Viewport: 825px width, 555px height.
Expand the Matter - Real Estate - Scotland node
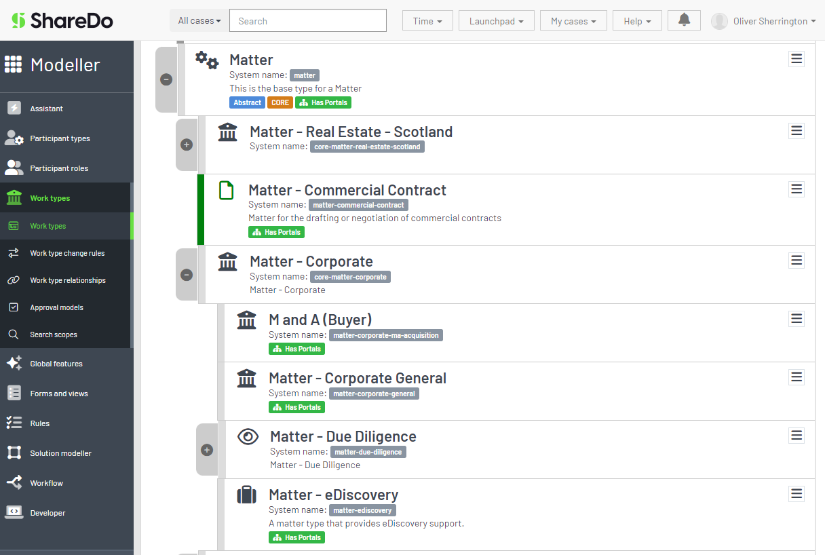click(187, 145)
